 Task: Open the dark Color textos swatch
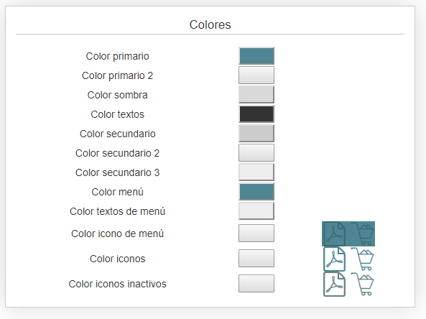(x=256, y=114)
